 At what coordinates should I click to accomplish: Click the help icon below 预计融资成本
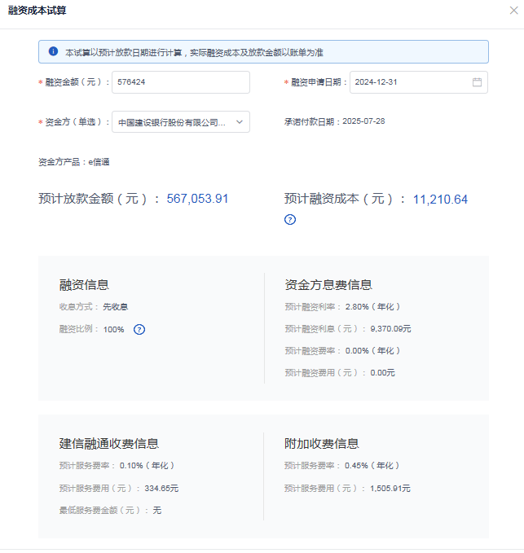pyautogui.click(x=290, y=219)
